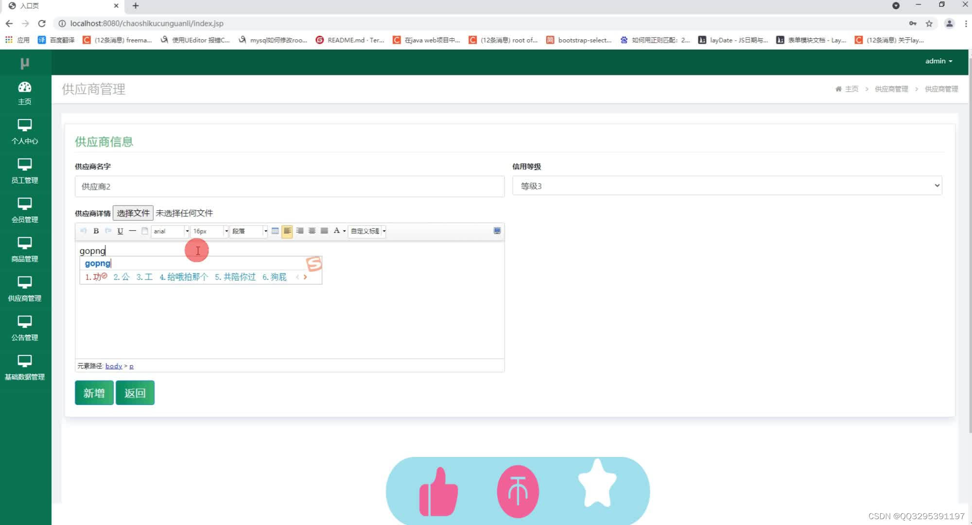Open the 供应商管理 sidebar item
This screenshot has width=972, height=525.
25,290
